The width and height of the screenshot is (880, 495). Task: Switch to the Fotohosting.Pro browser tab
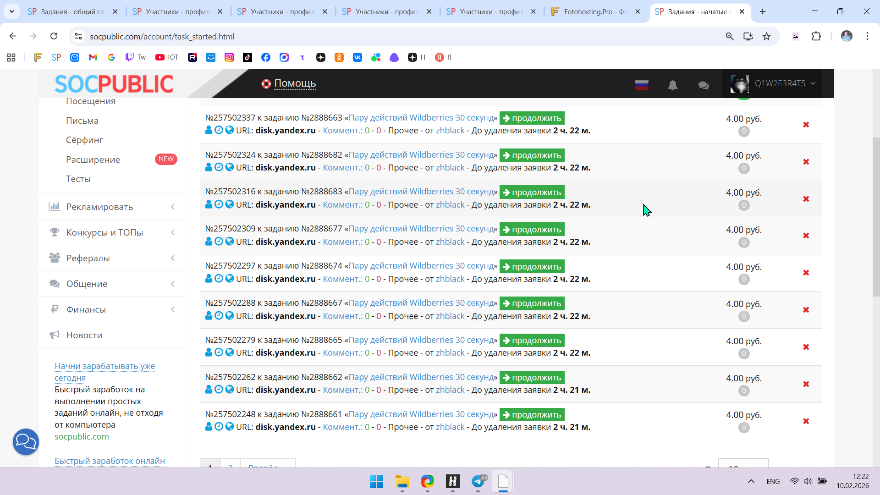595,11
